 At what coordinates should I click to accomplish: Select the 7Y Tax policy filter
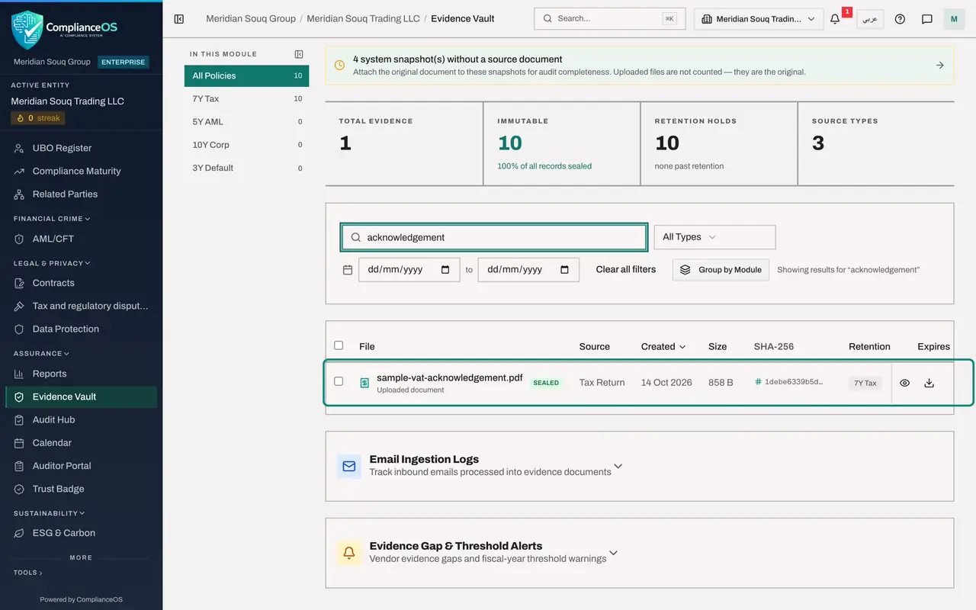[246, 98]
